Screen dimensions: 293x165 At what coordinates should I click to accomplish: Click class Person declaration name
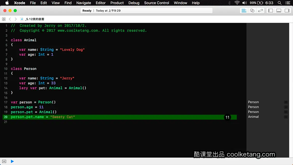(30, 69)
